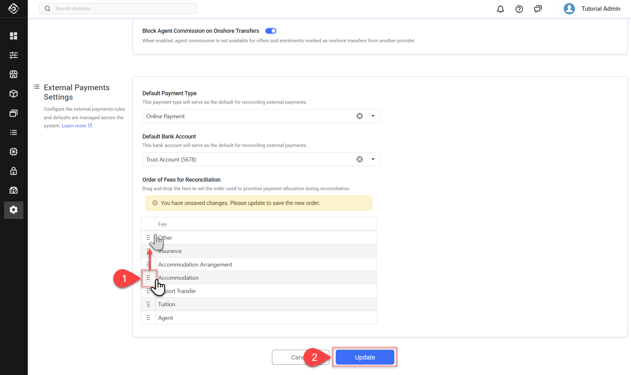Select the settings gear icon in sidebar
631x375 pixels.
[14, 210]
